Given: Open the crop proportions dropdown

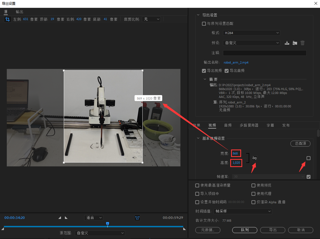Looking at the screenshot, I should (x=151, y=19).
